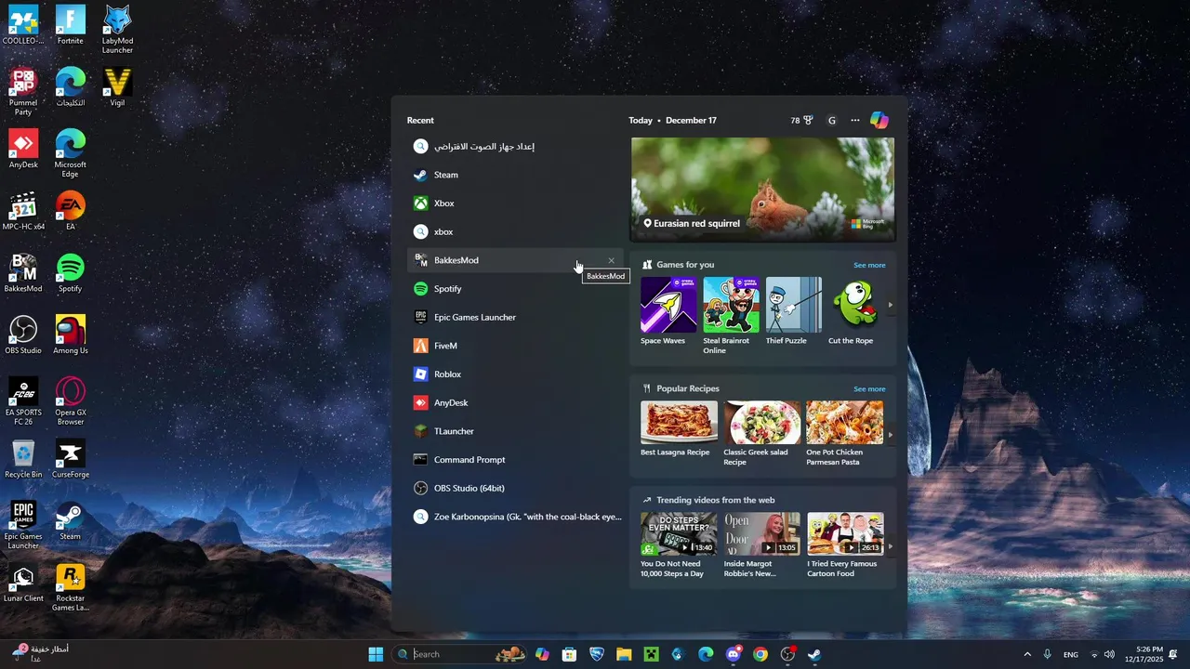
Task: Select the Rockstar Games Launcher desktop icon
Action: [70, 588]
